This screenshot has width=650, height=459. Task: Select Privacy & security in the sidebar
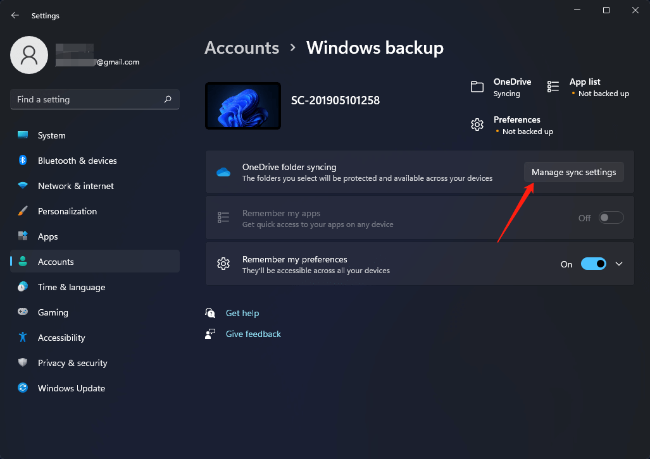[72, 362]
